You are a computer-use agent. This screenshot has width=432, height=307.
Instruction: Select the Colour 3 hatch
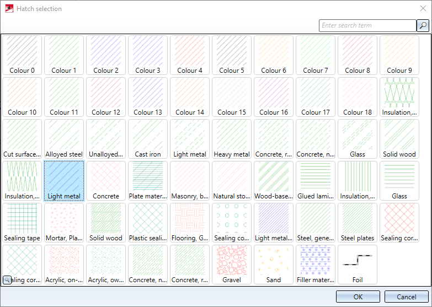click(x=148, y=55)
